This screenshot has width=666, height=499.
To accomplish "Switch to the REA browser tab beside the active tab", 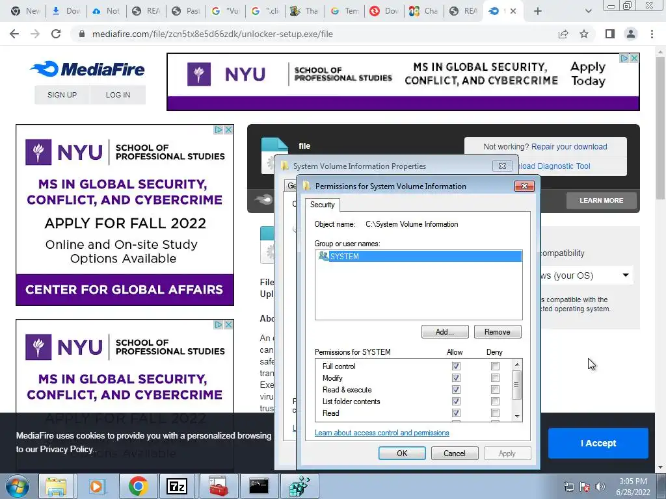I will coord(463,11).
